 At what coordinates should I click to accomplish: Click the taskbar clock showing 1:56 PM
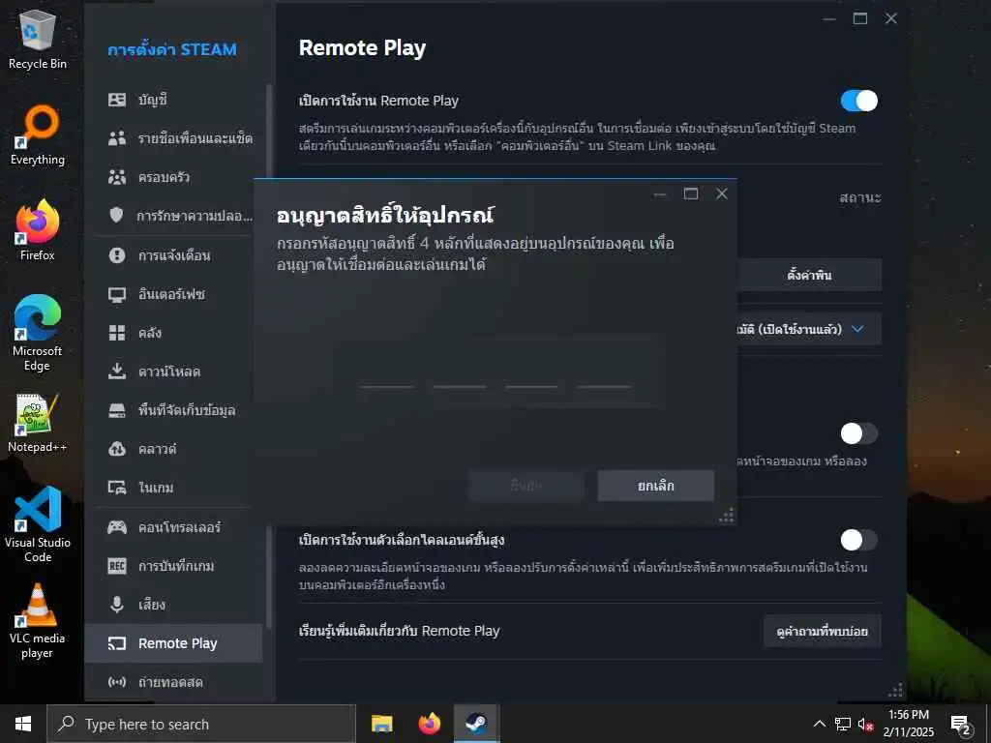(x=908, y=724)
